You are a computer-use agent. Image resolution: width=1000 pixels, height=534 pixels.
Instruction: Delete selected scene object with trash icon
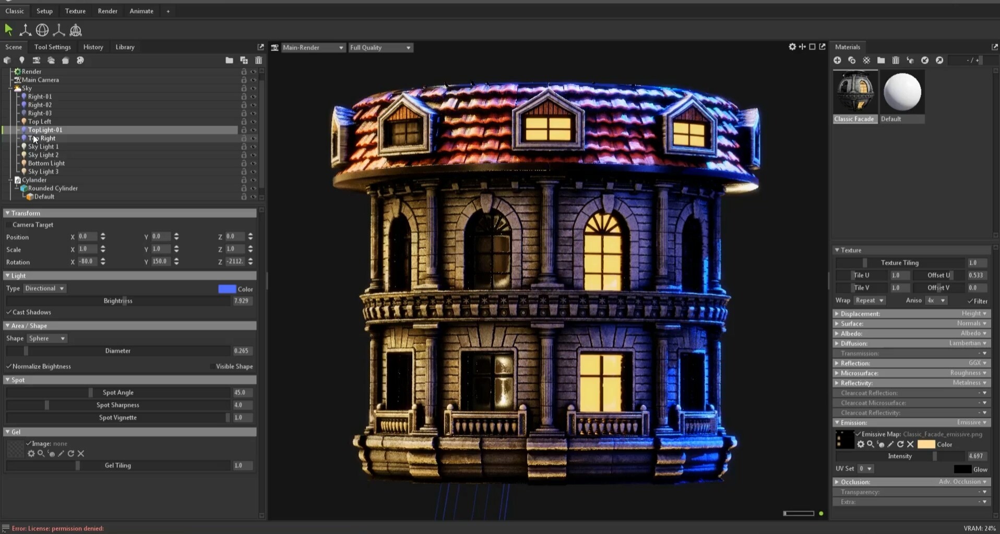coord(258,60)
